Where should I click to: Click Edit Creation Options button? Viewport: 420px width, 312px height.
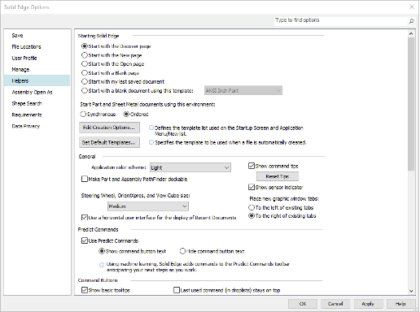coord(109,128)
